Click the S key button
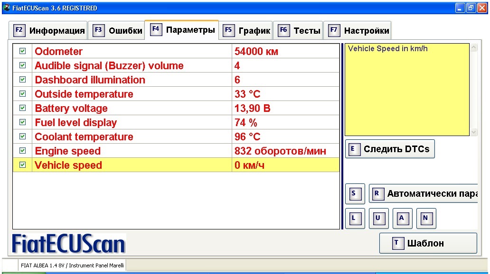Viewport: 490px width, 274px height. tap(355, 193)
